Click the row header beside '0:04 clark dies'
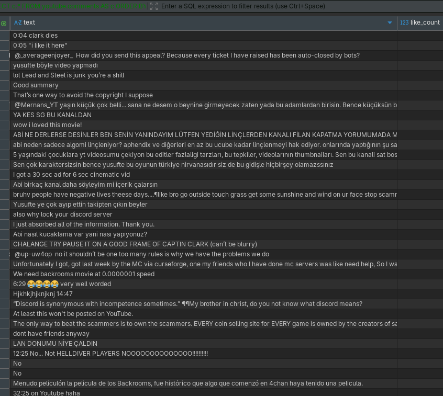Image resolution: width=443 pixels, height=396 pixels. 5,36
